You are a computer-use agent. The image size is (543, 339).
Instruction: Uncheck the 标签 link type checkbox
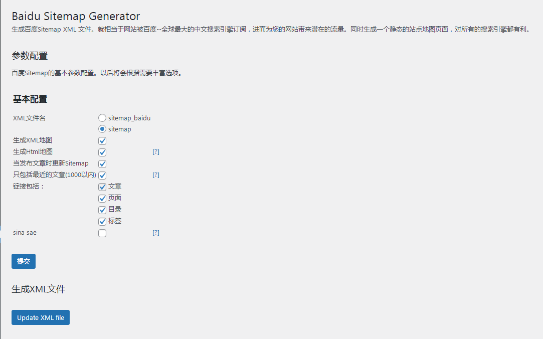point(102,221)
